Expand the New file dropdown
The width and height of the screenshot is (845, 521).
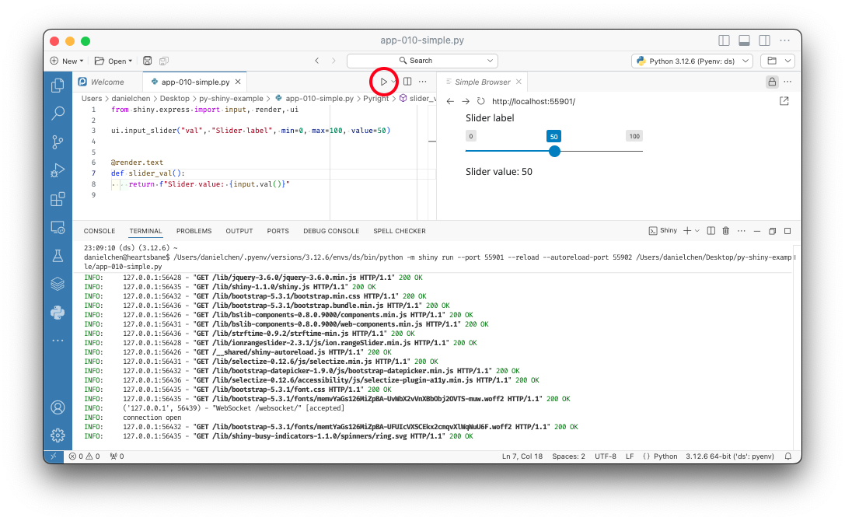click(x=81, y=61)
